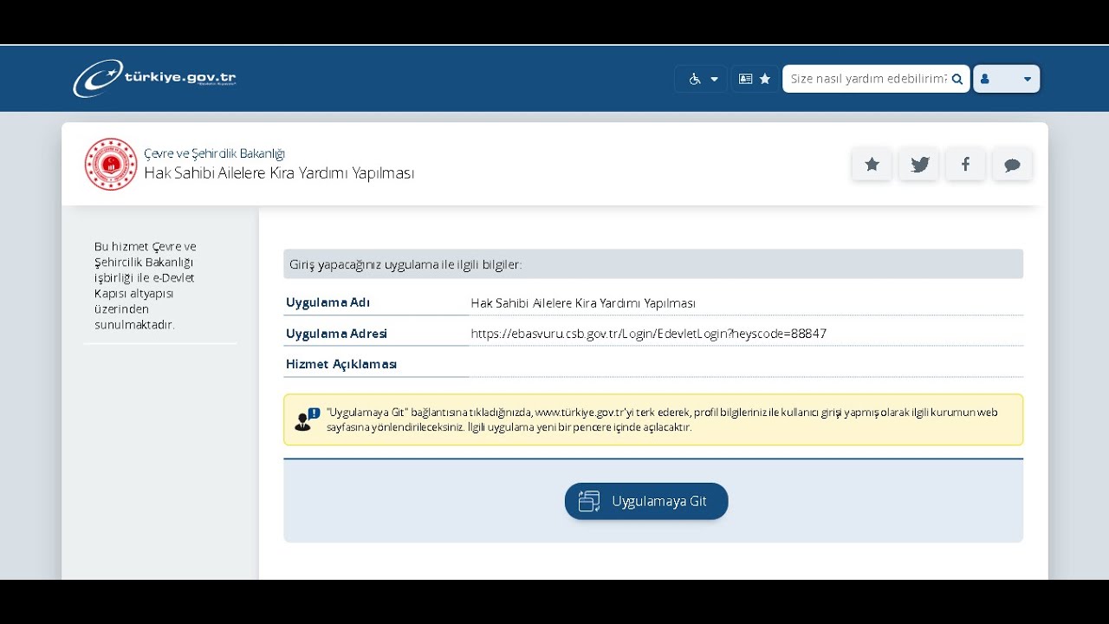The height and width of the screenshot is (624, 1109).
Task: Click the user-info icon in yellow notice
Action: [307, 419]
